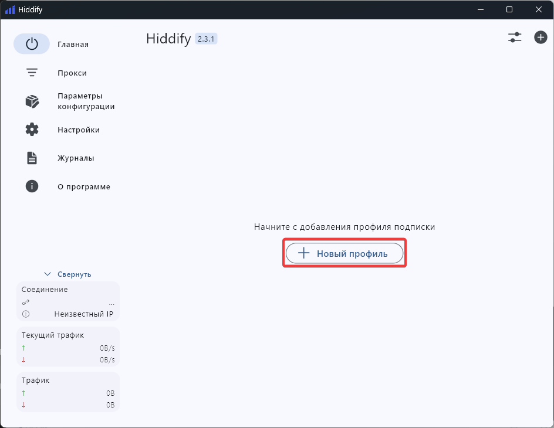Show the Журналы page

point(76,158)
